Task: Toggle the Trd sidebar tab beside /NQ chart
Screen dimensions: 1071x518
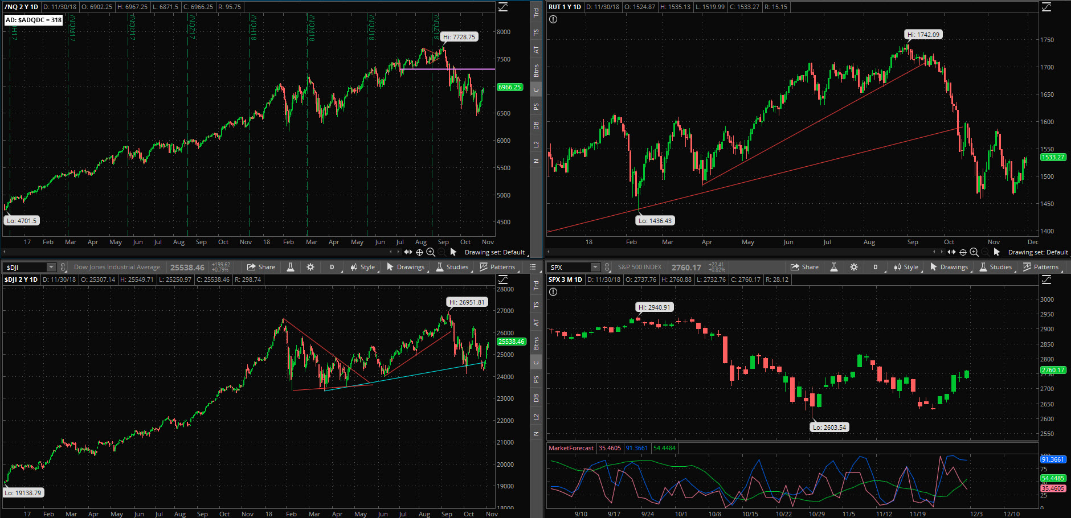Action: 536,13
